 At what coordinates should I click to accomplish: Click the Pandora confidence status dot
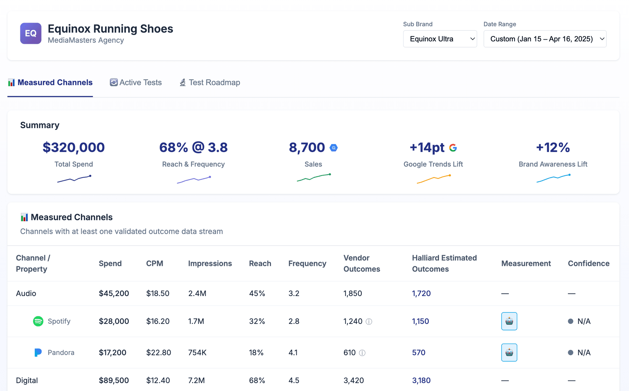tap(571, 353)
